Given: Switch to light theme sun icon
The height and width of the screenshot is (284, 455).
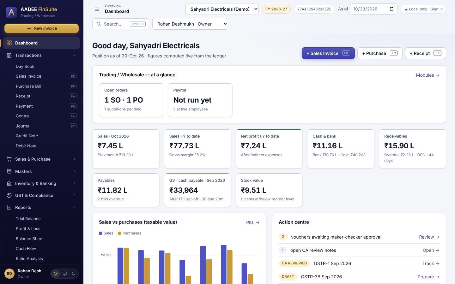Looking at the screenshot, I should pos(56,274).
